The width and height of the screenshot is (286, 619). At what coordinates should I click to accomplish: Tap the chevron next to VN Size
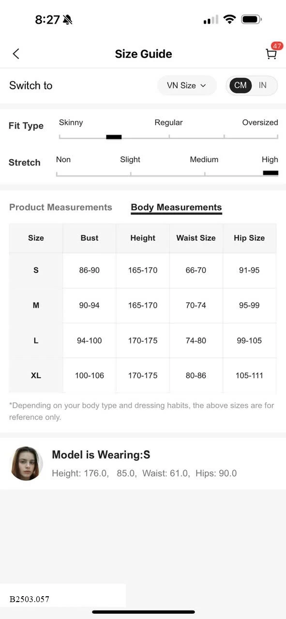[x=203, y=86]
